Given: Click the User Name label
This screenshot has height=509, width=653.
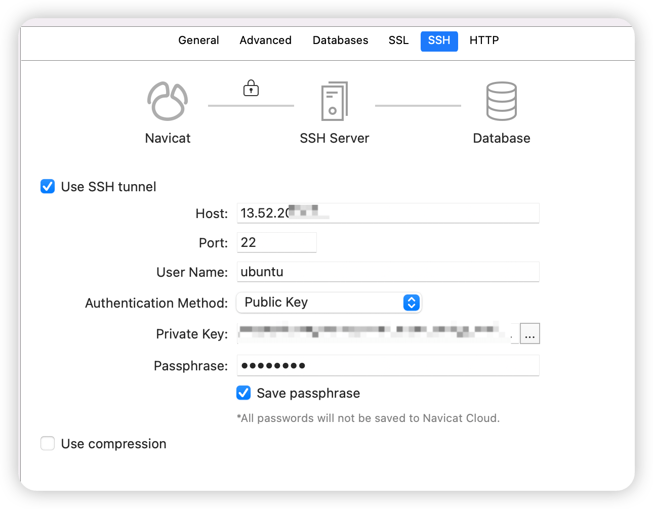Looking at the screenshot, I should coord(192,272).
